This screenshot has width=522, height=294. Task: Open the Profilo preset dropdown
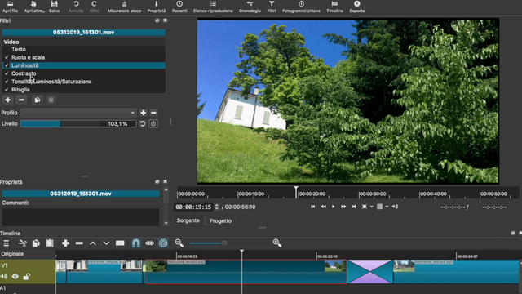78,113
